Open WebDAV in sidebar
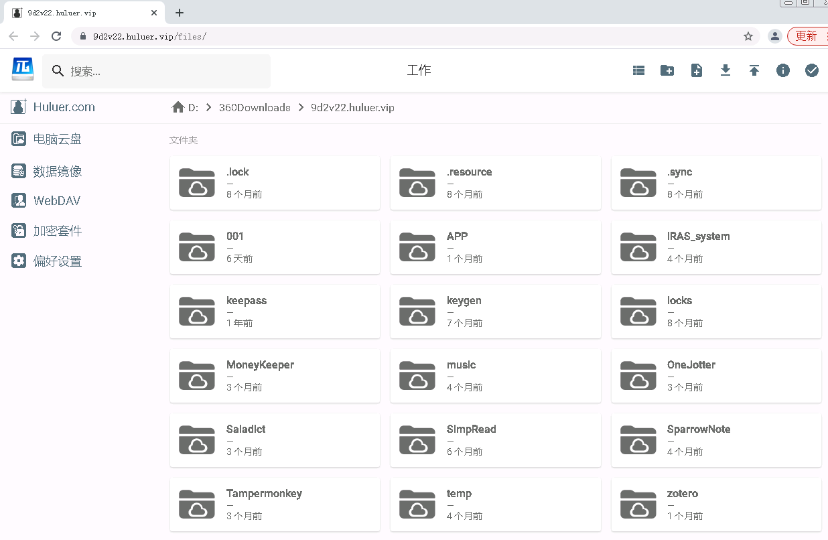 click(x=57, y=201)
